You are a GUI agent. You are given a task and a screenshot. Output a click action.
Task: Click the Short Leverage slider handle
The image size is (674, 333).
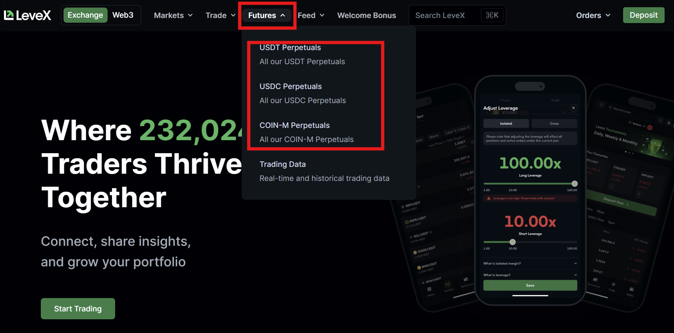click(x=512, y=242)
